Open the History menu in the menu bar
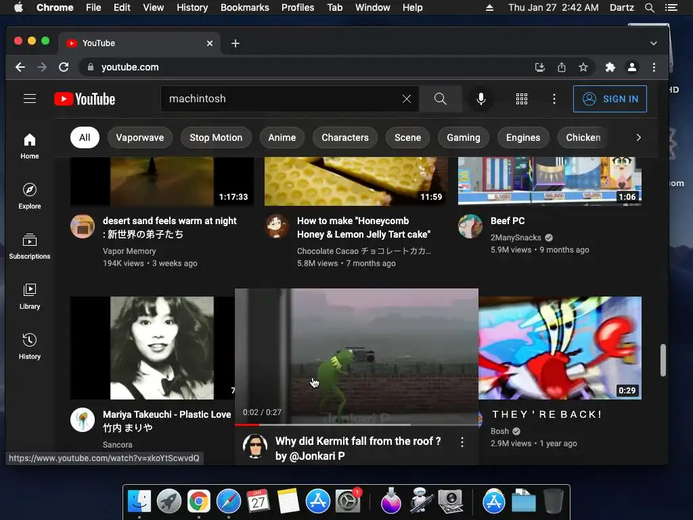This screenshot has height=520, width=693. pyautogui.click(x=192, y=7)
